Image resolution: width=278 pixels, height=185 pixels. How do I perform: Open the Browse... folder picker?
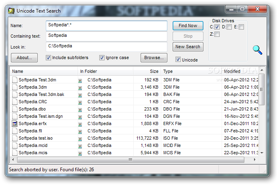coord(154,58)
